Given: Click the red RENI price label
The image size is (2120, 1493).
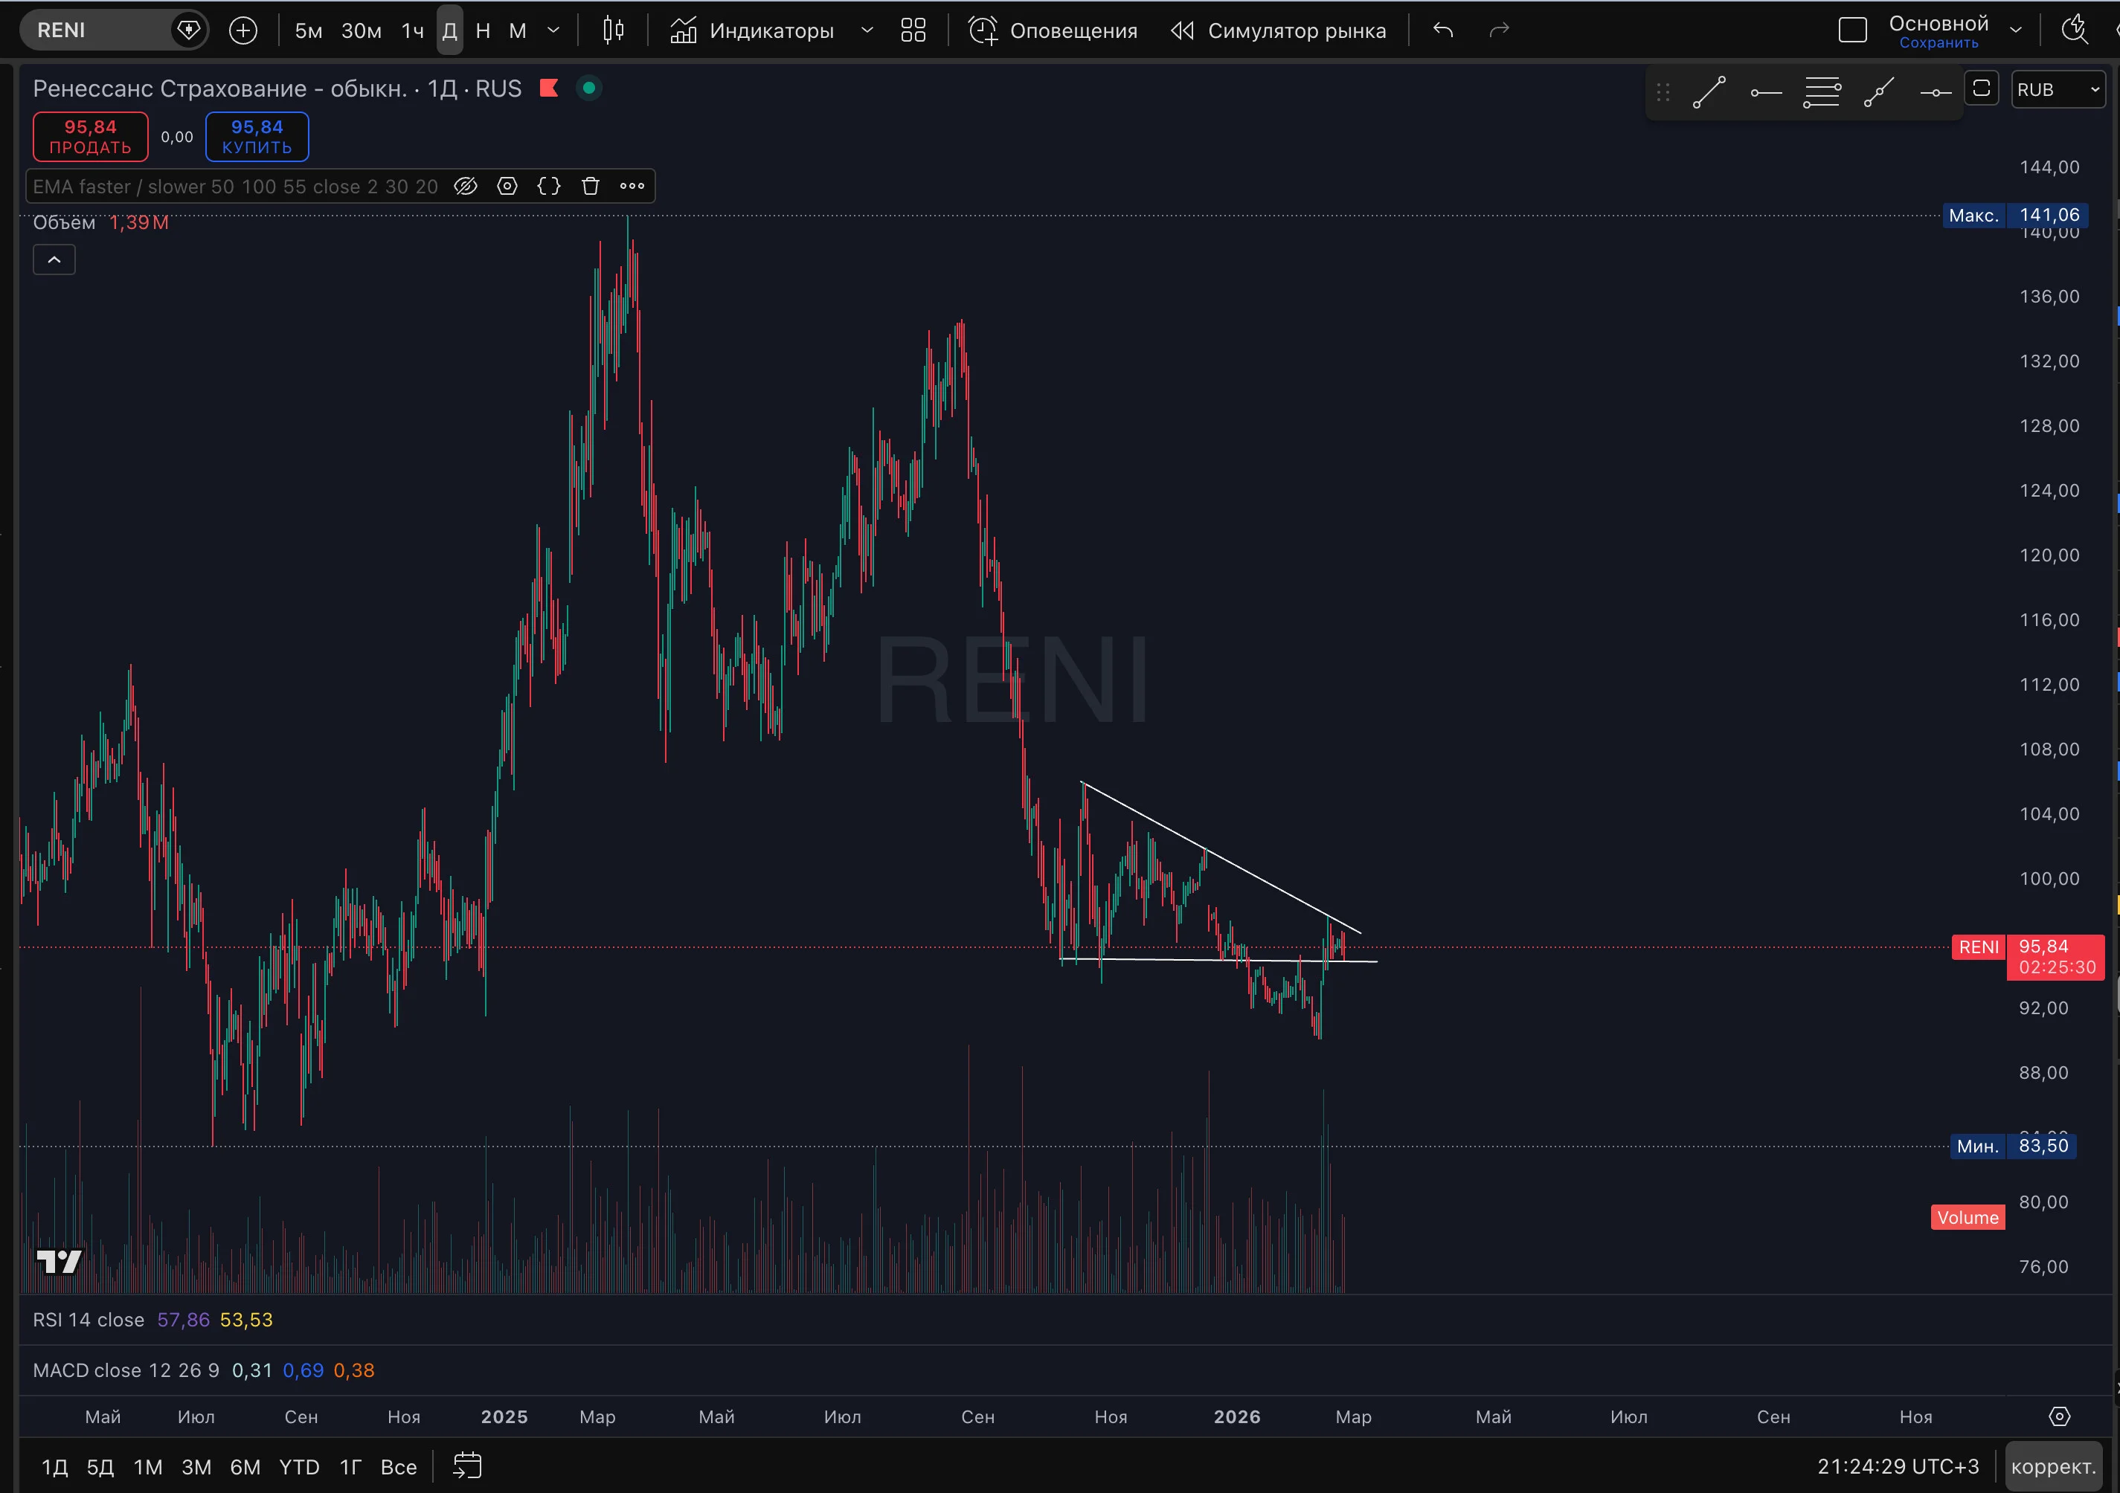Looking at the screenshot, I should 1978,947.
